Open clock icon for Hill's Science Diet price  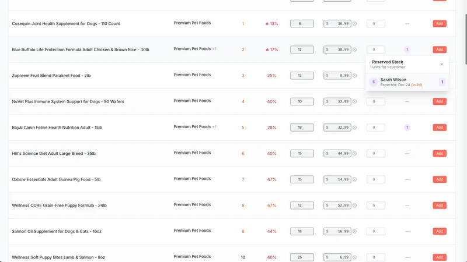(x=355, y=154)
